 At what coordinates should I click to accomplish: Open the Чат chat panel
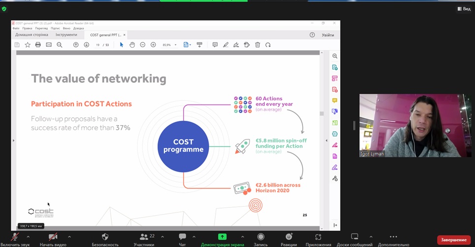pyautogui.click(x=182, y=239)
